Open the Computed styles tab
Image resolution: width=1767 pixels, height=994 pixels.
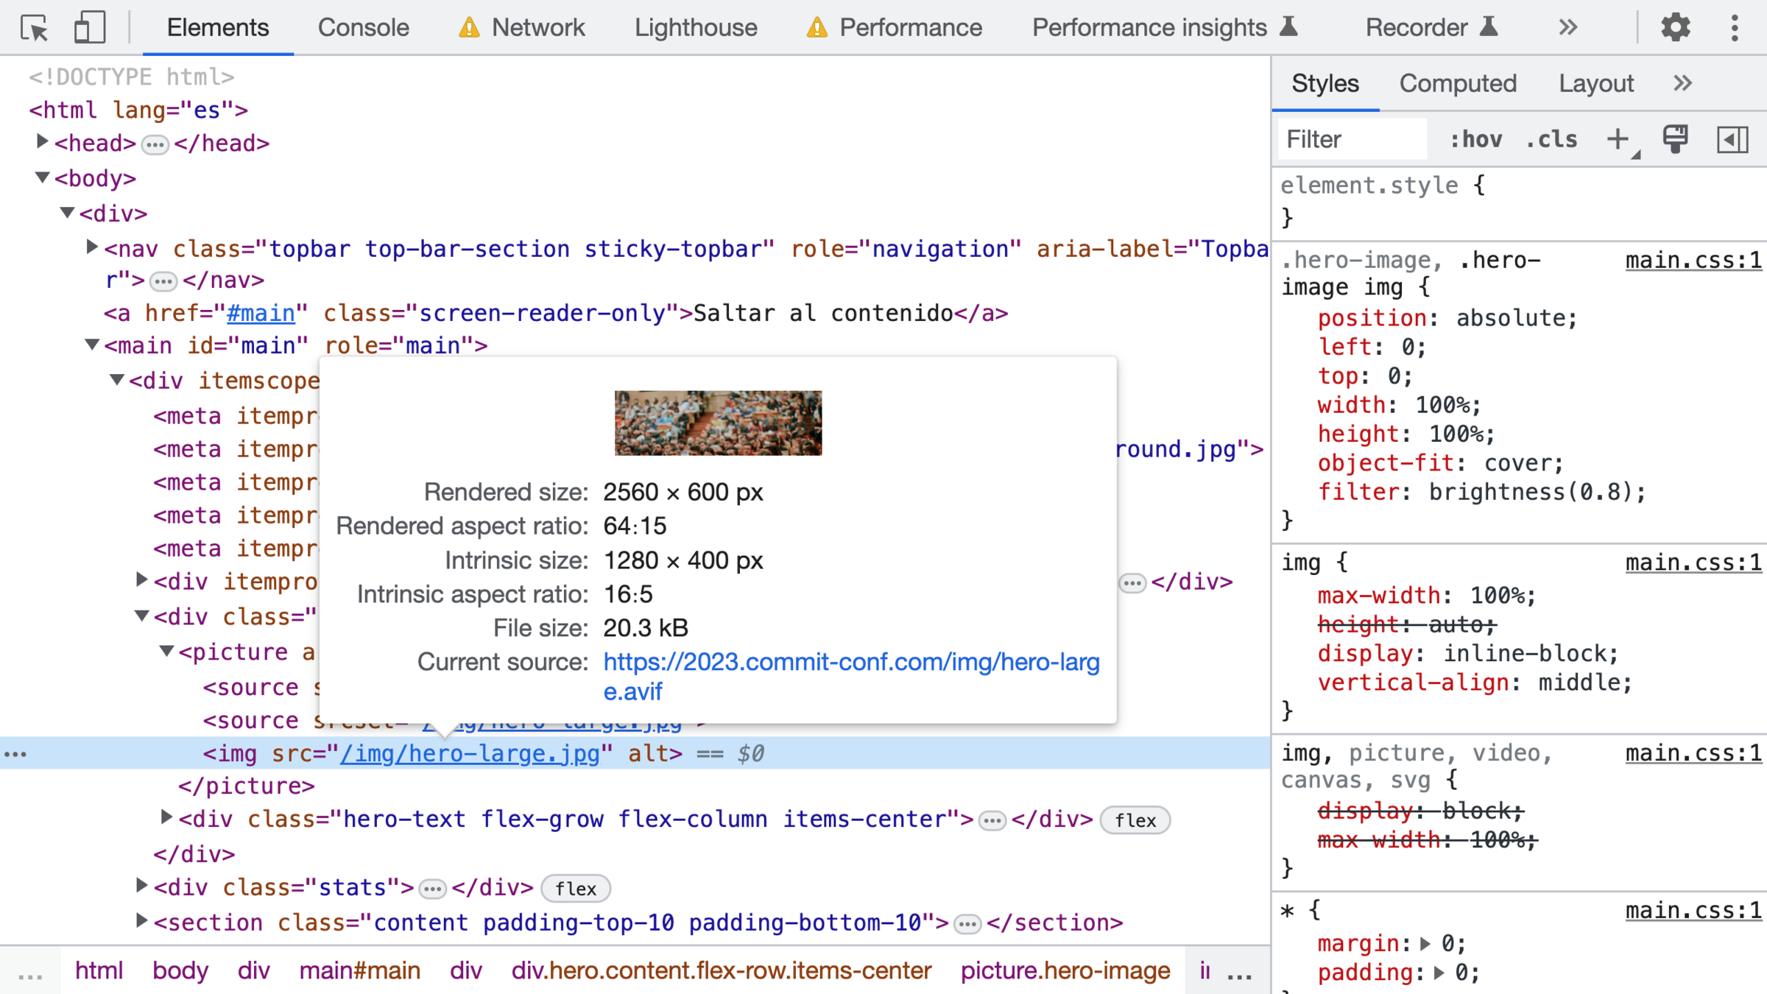click(x=1457, y=83)
